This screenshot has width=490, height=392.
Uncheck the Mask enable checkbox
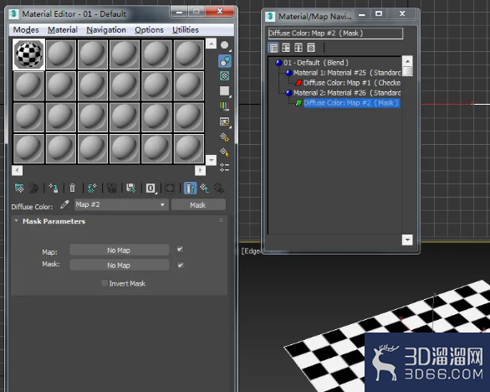[x=180, y=266]
